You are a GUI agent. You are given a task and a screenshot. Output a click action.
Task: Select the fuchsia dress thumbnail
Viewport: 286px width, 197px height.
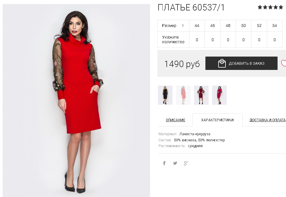tap(219, 95)
